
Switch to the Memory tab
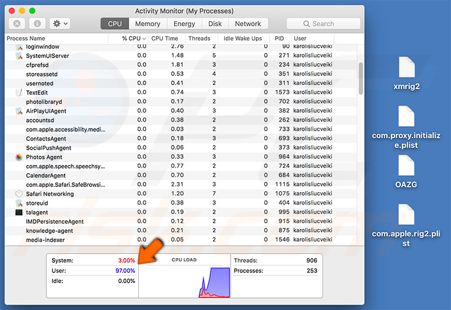pyautogui.click(x=147, y=24)
